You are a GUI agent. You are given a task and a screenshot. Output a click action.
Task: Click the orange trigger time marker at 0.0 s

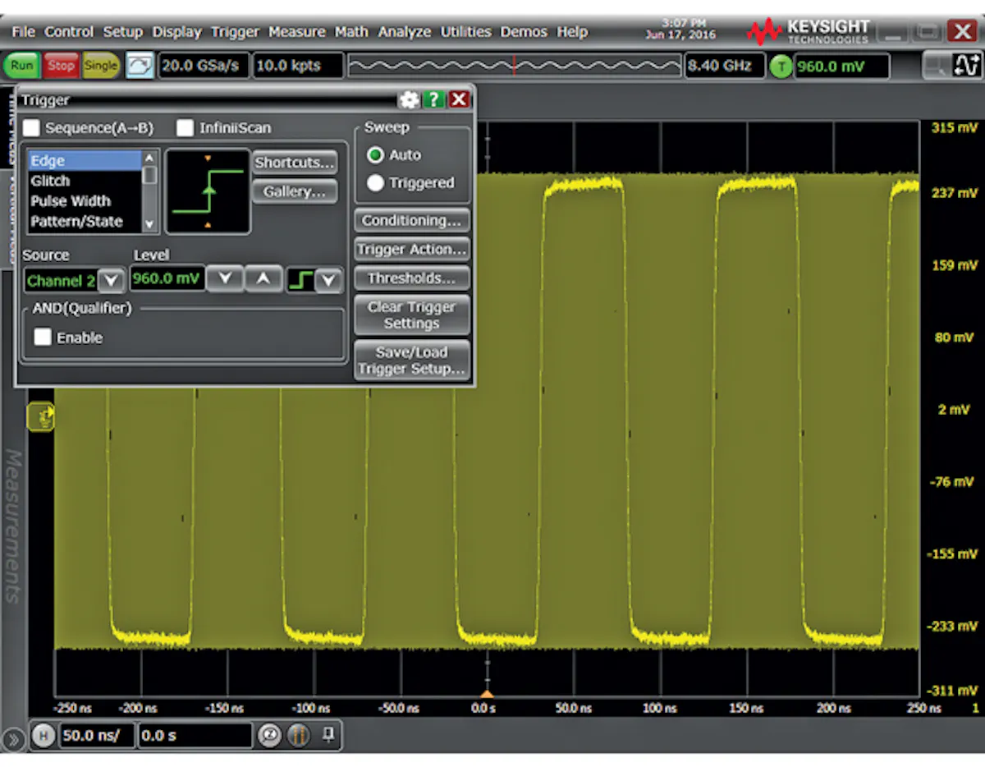pyautogui.click(x=488, y=694)
